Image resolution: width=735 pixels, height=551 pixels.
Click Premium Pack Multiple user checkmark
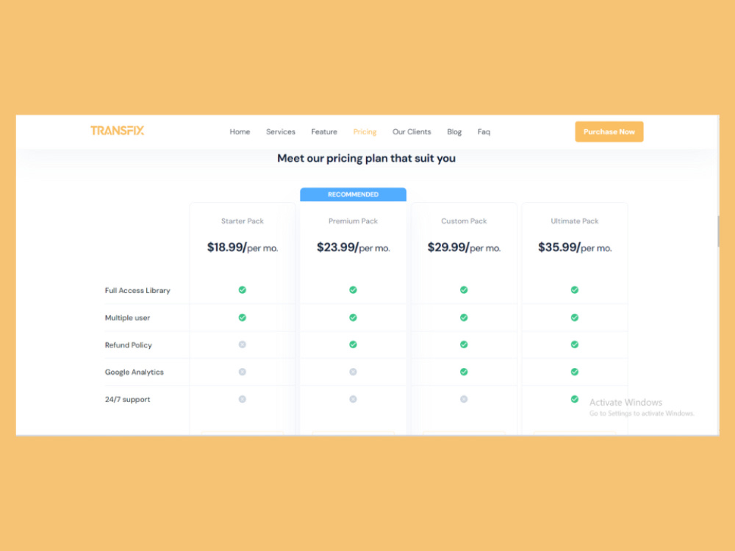[353, 317]
